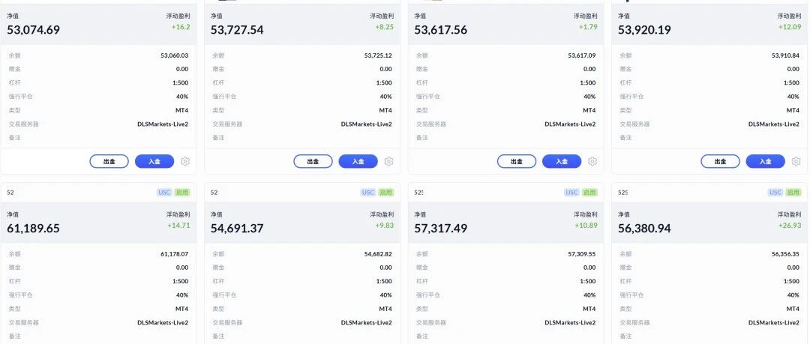
Task: Select 入金 for the 53,617.56 account
Action: (x=562, y=161)
